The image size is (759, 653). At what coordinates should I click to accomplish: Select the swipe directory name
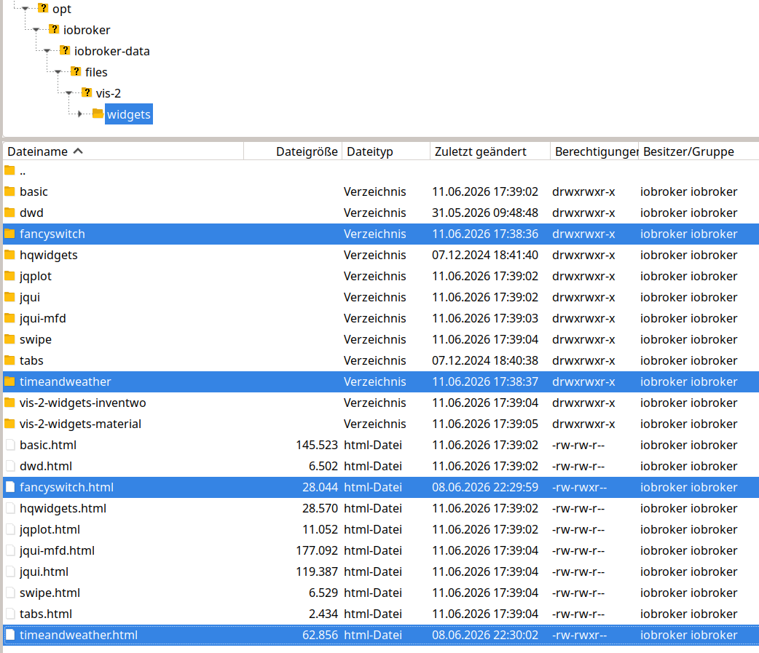pyautogui.click(x=36, y=339)
